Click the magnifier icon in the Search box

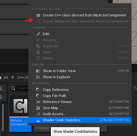tap(13, 88)
